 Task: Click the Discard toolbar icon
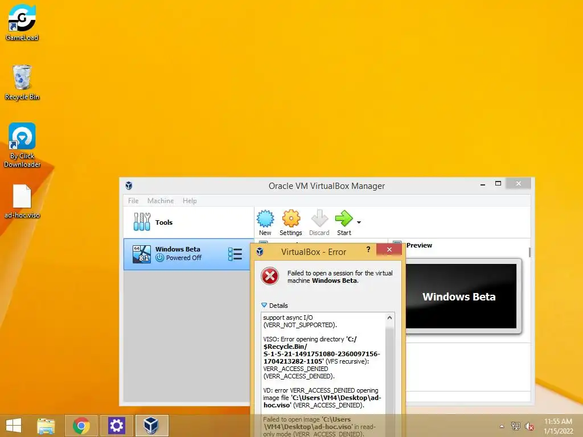click(x=319, y=222)
